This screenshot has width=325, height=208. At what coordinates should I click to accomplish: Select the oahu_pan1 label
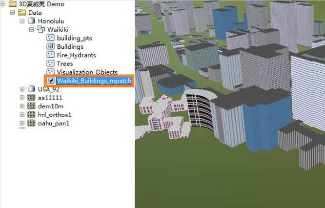[54, 124]
